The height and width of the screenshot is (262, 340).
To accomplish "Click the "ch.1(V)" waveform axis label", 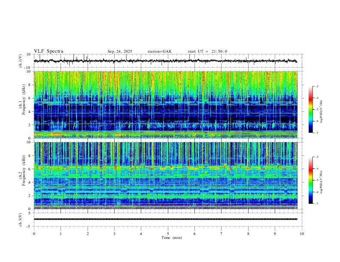I will tap(21, 61).
